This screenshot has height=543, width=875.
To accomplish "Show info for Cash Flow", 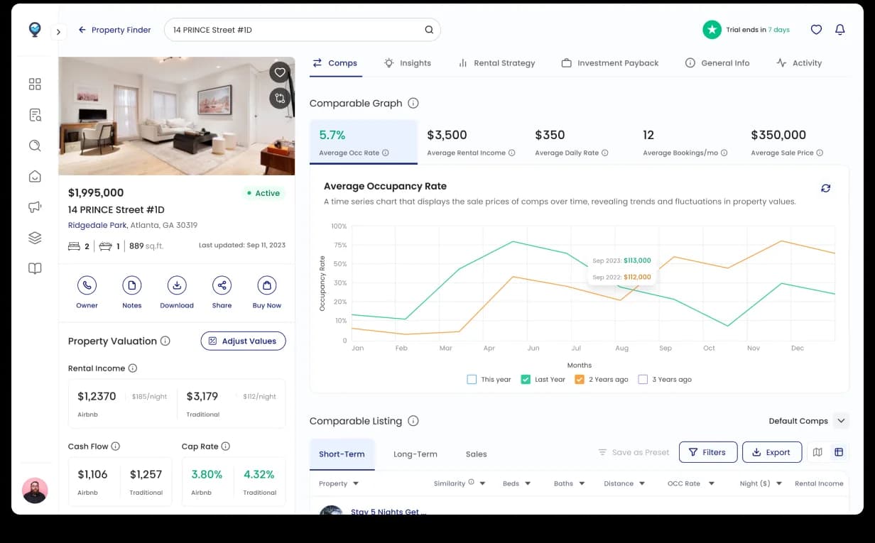I will click(116, 446).
